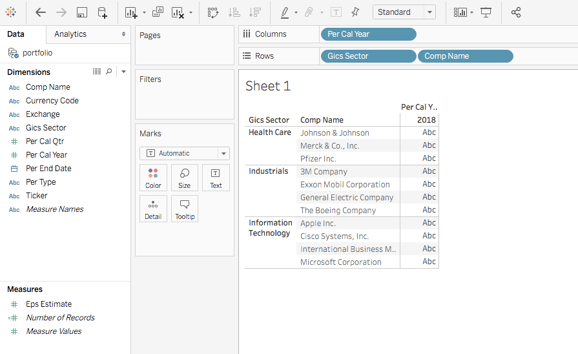Image resolution: width=578 pixels, height=354 pixels.
Task: Click the Swap rows and columns icon
Action: (x=213, y=12)
